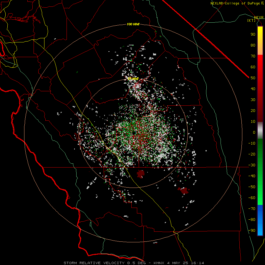Image resolution: width=265 pixels, height=265 pixels.
Task: Select the -70 scale value
Action: (252, 209)
